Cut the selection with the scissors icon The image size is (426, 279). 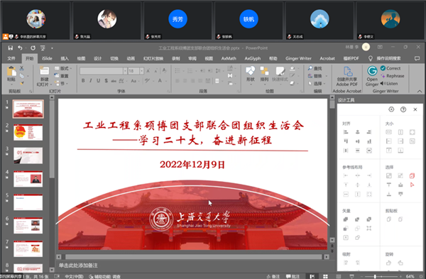[x=22, y=68]
